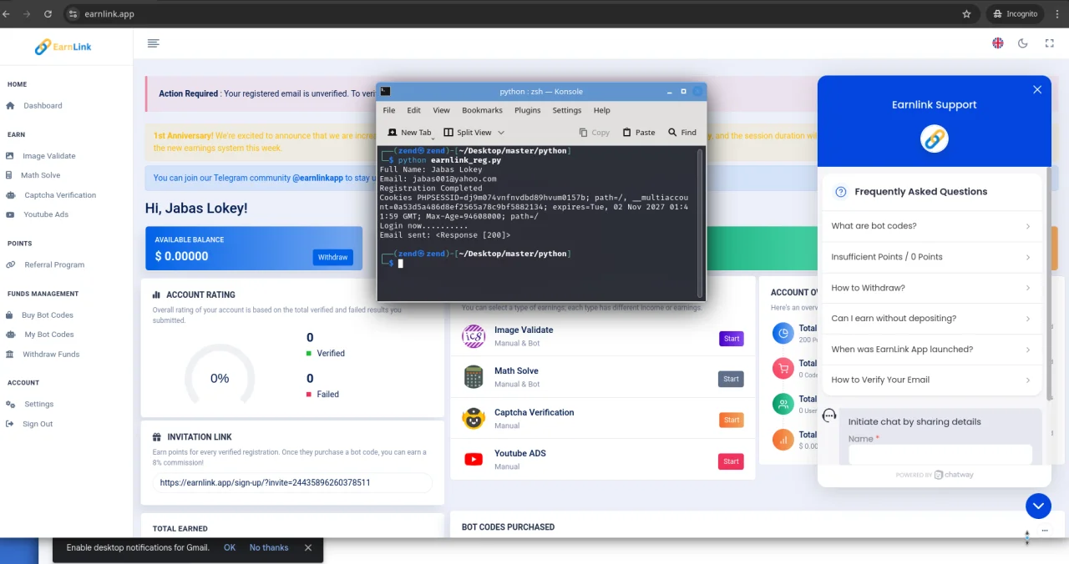
Task: Open the Bookmarks menu in Konsole
Action: coord(482,110)
